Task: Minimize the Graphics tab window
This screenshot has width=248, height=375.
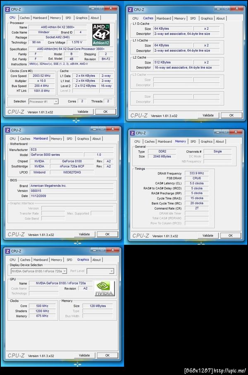Action: tap(94, 250)
